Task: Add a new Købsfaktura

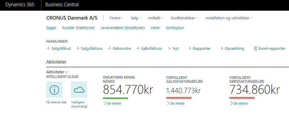Action: [149, 48]
